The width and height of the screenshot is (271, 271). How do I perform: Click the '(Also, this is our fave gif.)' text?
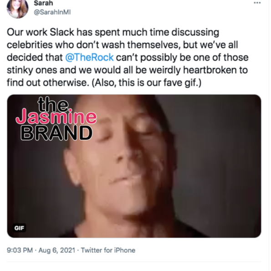(x=147, y=83)
